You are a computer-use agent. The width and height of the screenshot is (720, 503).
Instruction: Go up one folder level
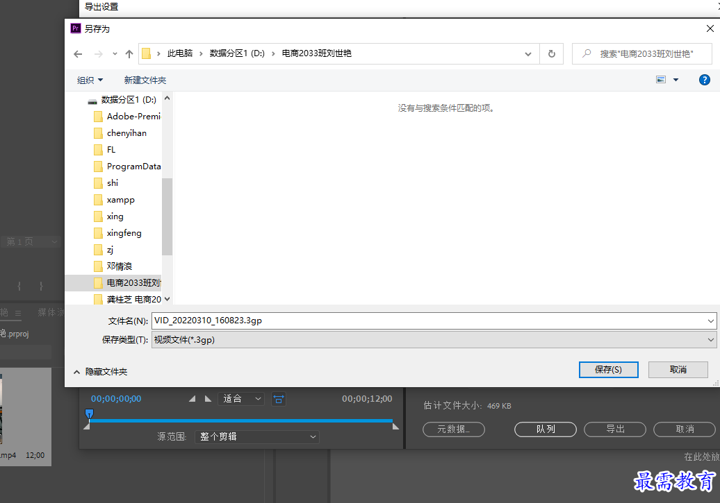point(129,54)
